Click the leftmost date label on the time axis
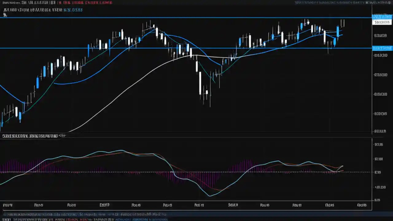 [7, 205]
